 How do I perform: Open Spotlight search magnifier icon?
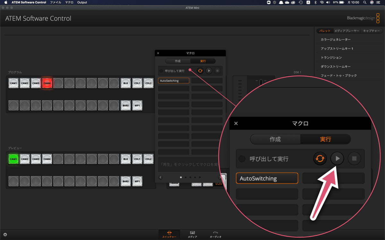[365, 2]
